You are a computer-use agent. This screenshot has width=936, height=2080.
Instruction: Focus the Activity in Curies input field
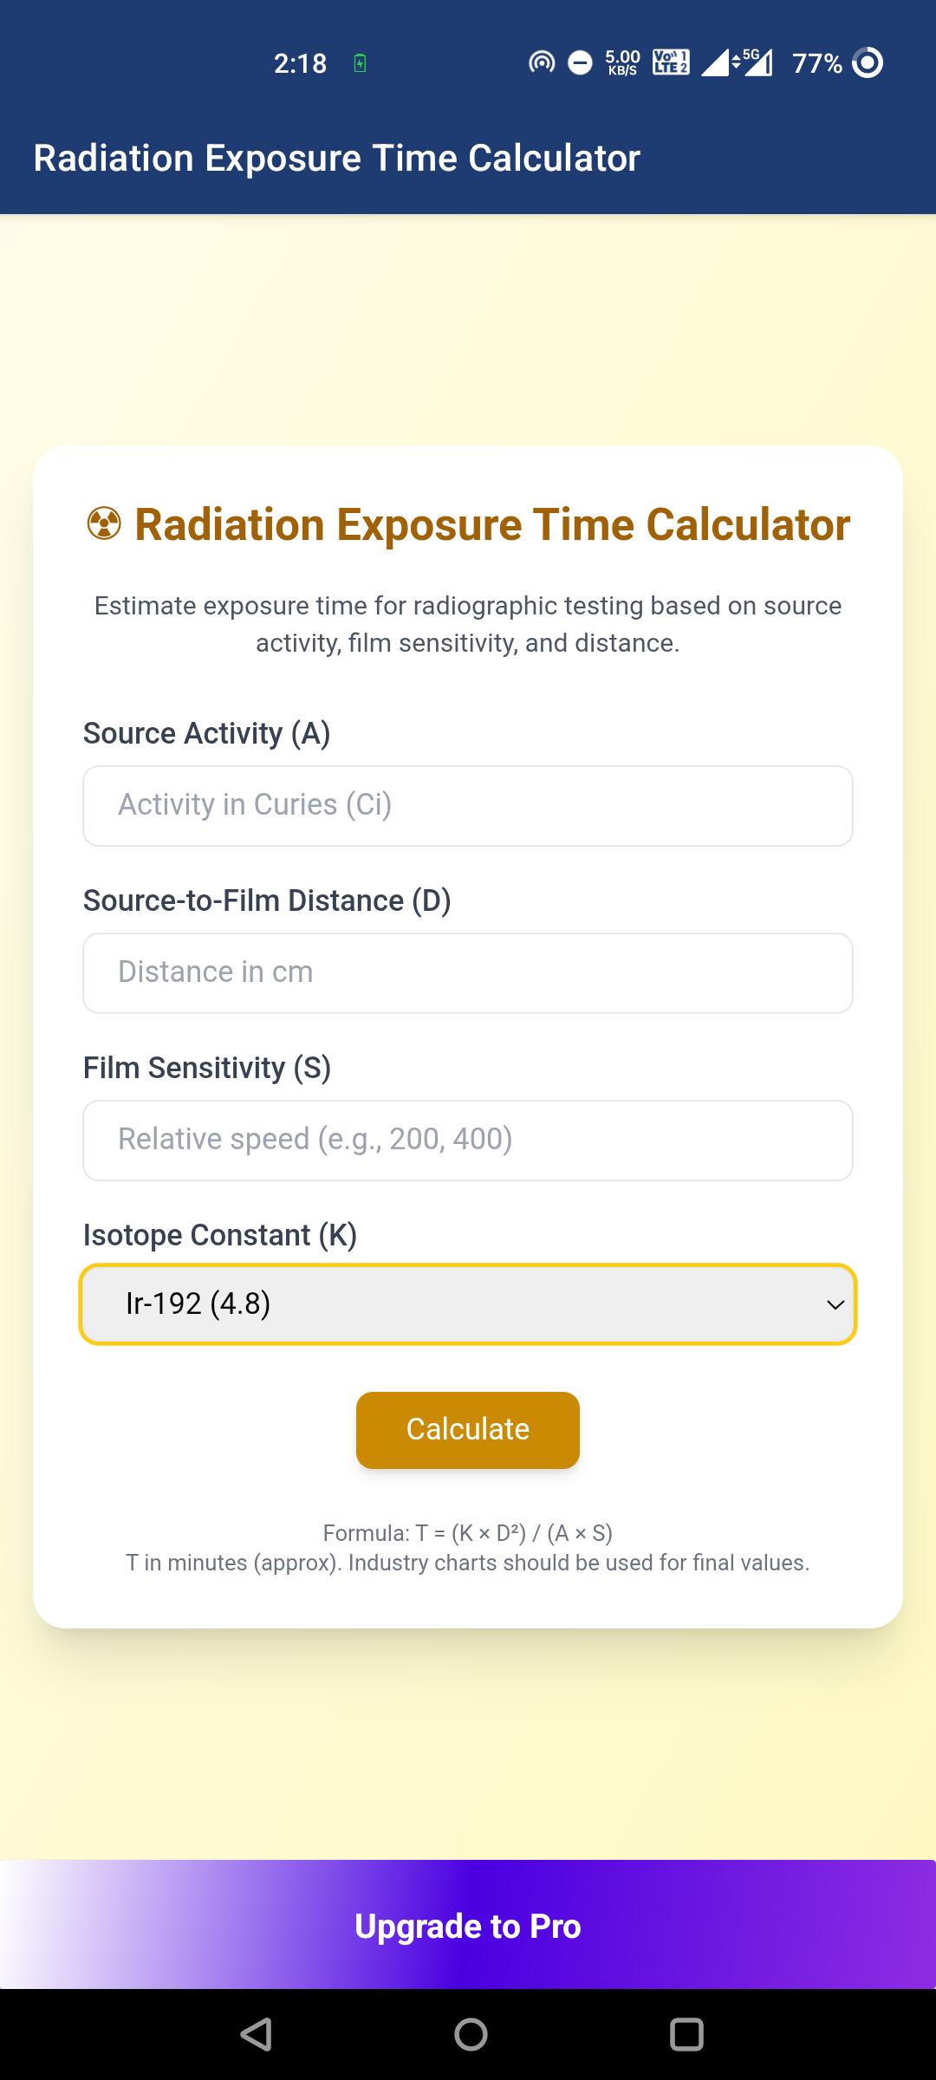pyautogui.click(x=468, y=805)
